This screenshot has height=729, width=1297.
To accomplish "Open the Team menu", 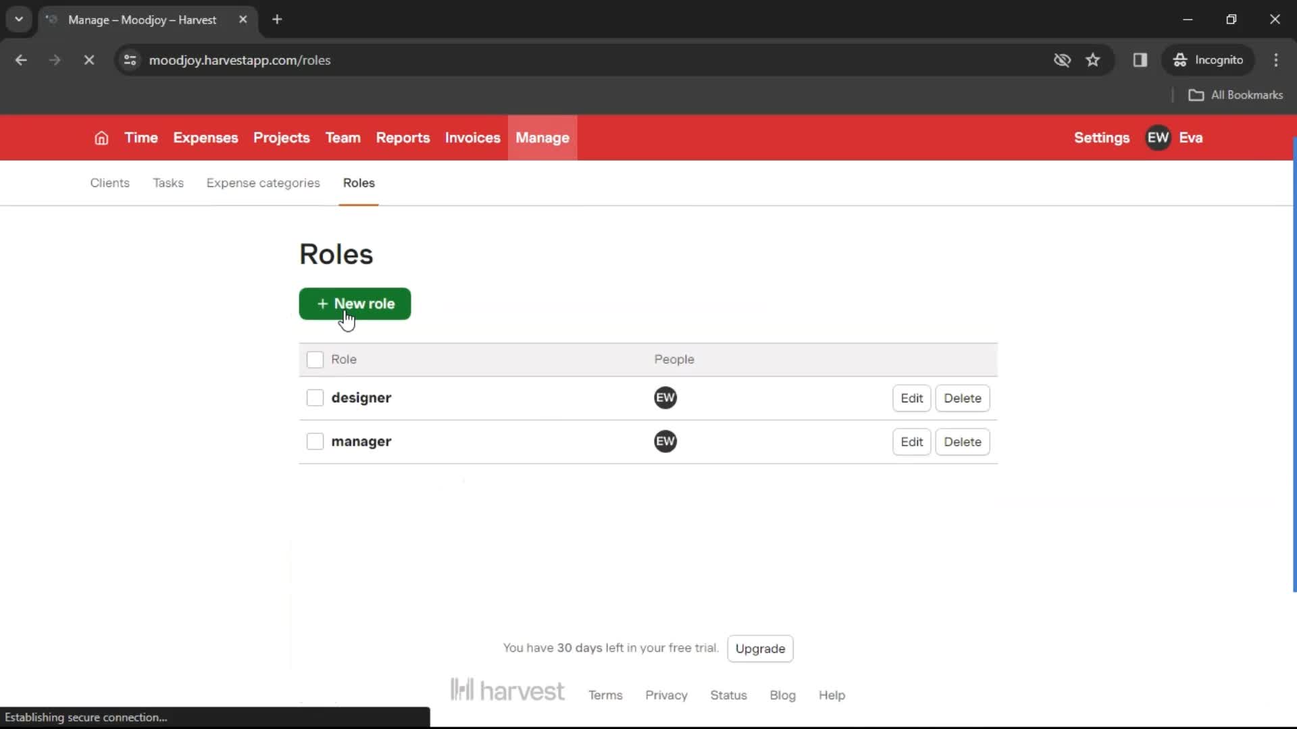I will (343, 138).
